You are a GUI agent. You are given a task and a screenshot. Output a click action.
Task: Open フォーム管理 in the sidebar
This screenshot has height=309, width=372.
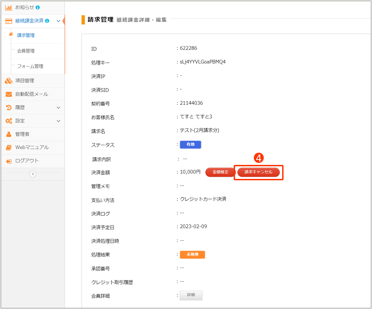pyautogui.click(x=30, y=66)
